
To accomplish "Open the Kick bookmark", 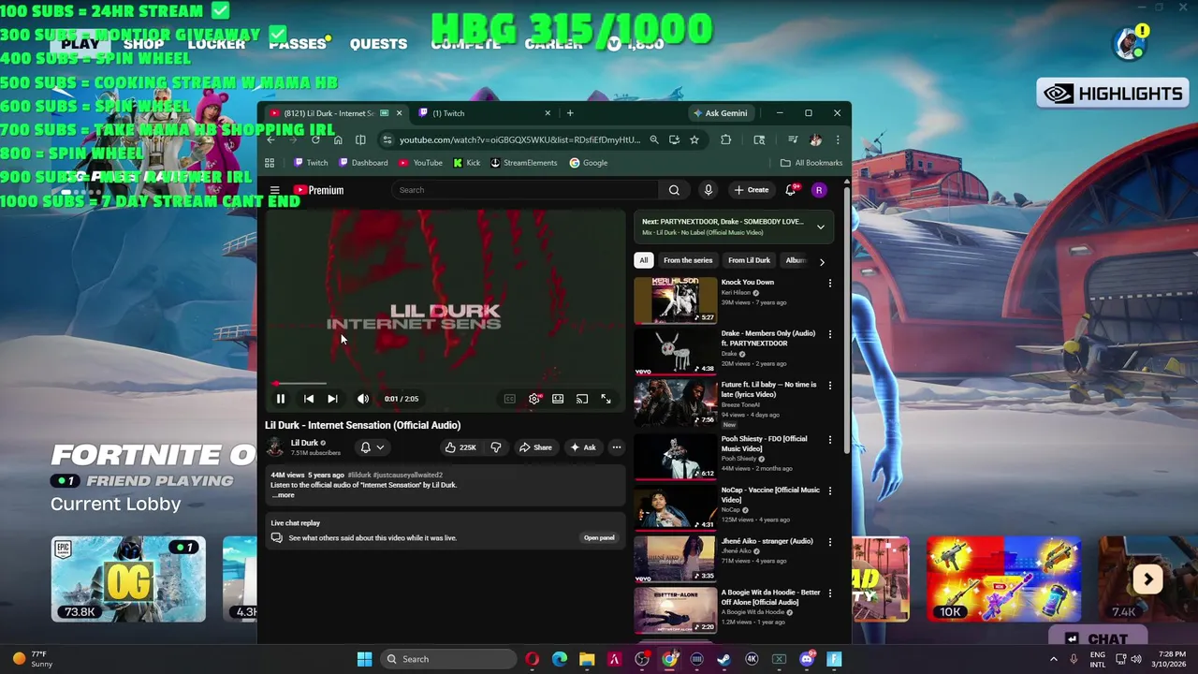I will [x=466, y=163].
